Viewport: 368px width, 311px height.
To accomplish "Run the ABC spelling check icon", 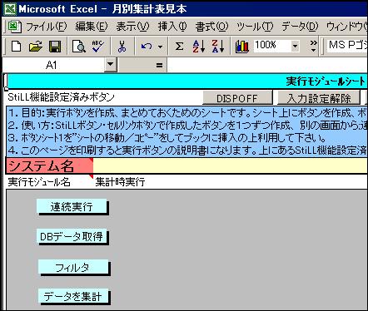I will (98, 47).
